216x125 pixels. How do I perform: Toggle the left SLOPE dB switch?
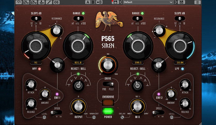[36, 18]
